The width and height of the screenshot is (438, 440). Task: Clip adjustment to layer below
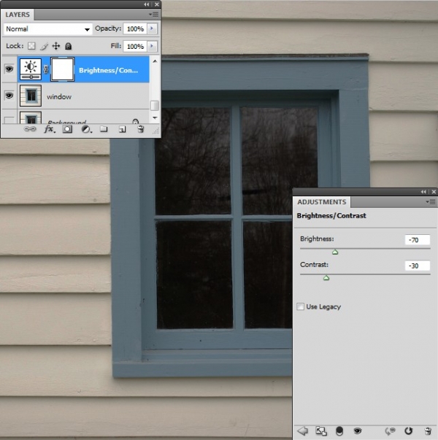point(339,431)
